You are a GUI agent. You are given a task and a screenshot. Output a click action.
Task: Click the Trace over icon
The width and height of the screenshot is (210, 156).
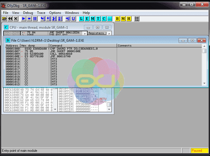pyautogui.click(x=60, y=18)
